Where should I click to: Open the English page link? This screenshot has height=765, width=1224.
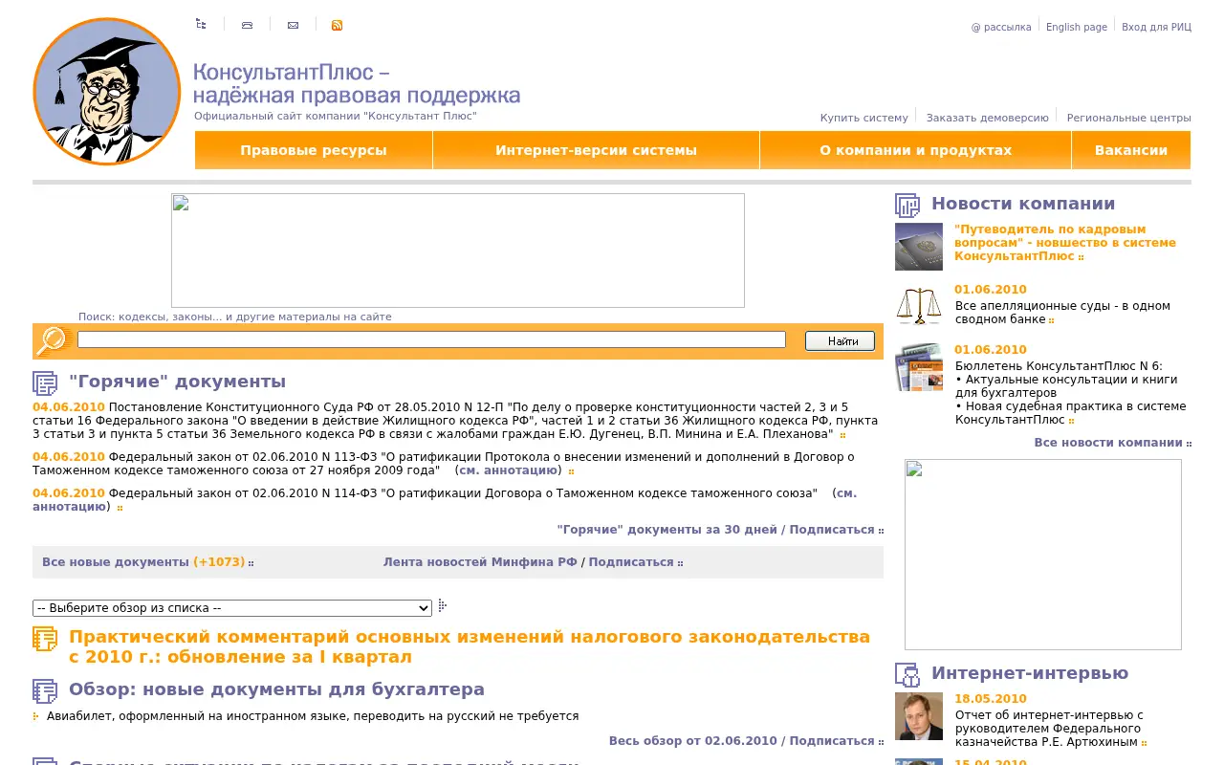[x=1077, y=27]
